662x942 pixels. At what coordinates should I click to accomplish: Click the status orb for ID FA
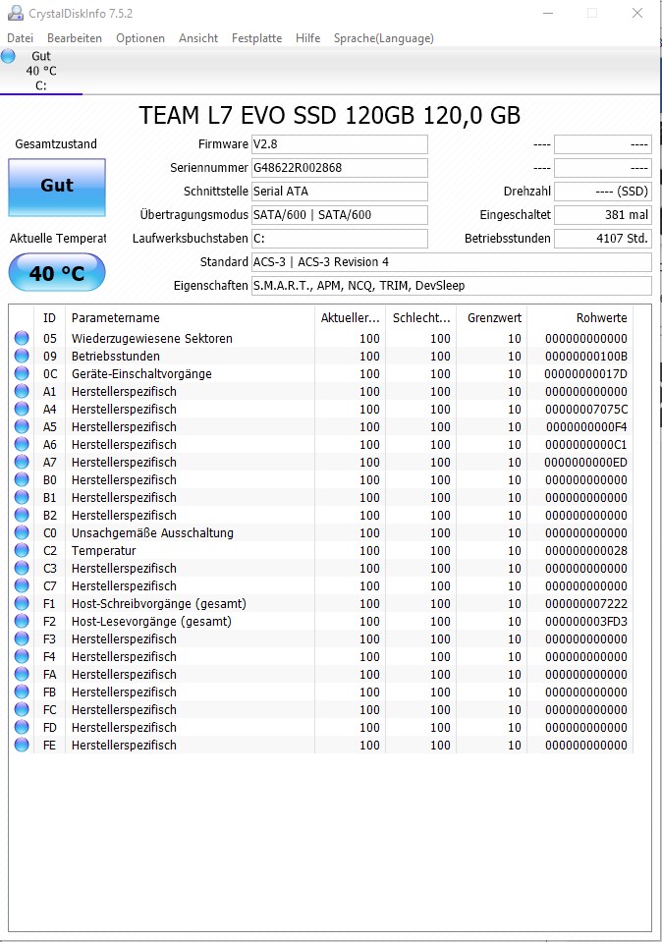click(x=22, y=674)
